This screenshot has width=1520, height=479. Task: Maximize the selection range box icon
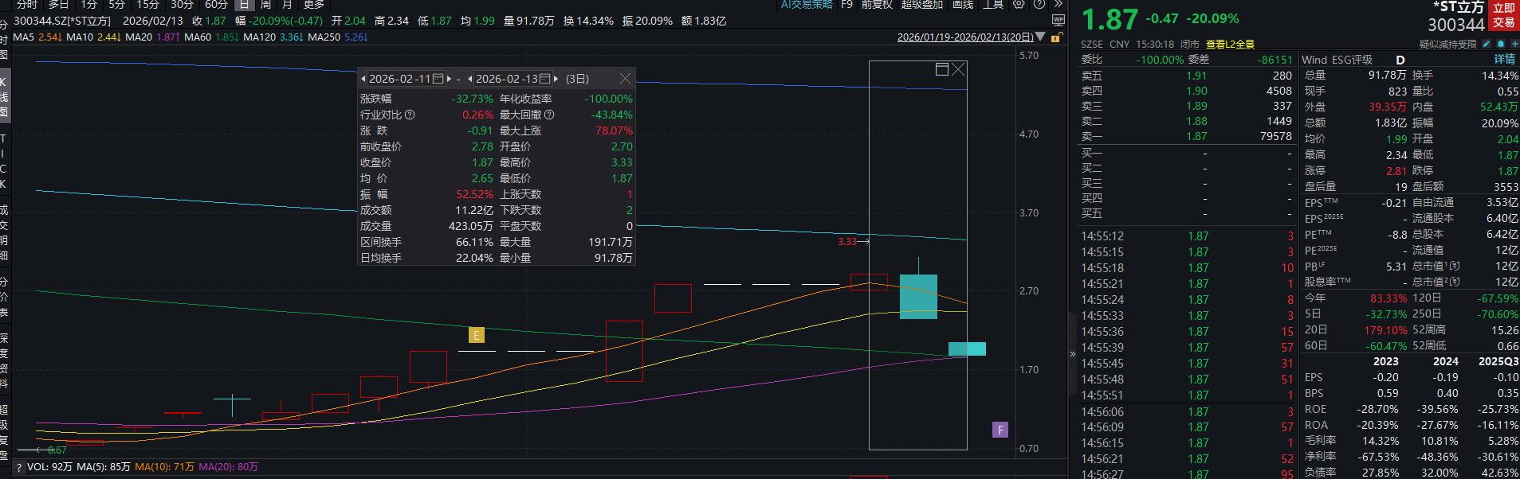click(x=941, y=70)
